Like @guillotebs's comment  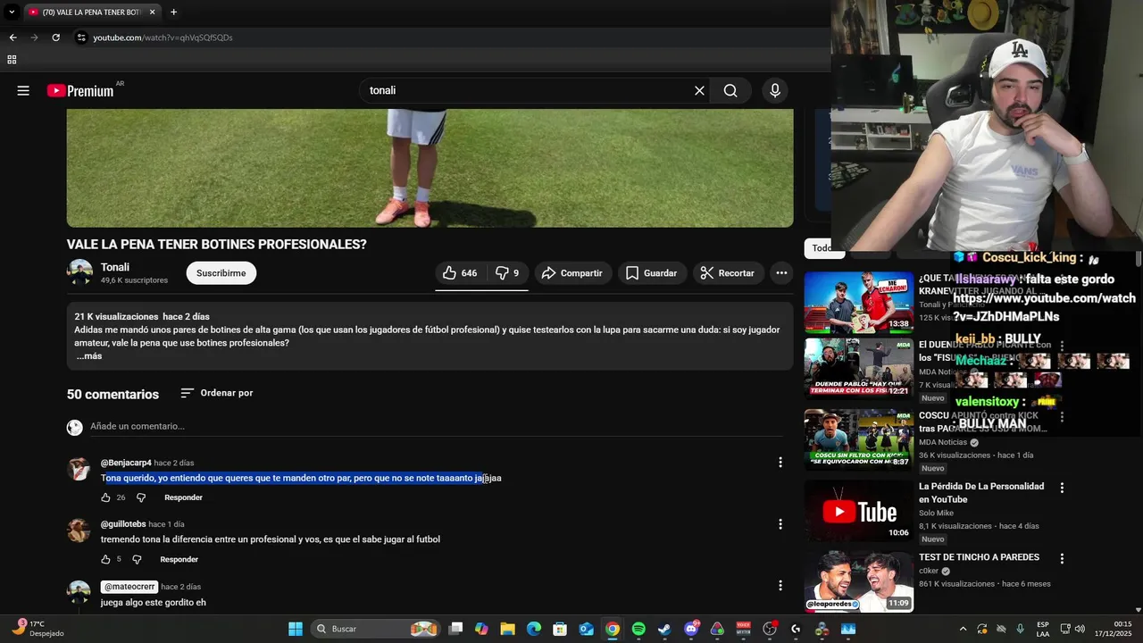[x=105, y=559]
